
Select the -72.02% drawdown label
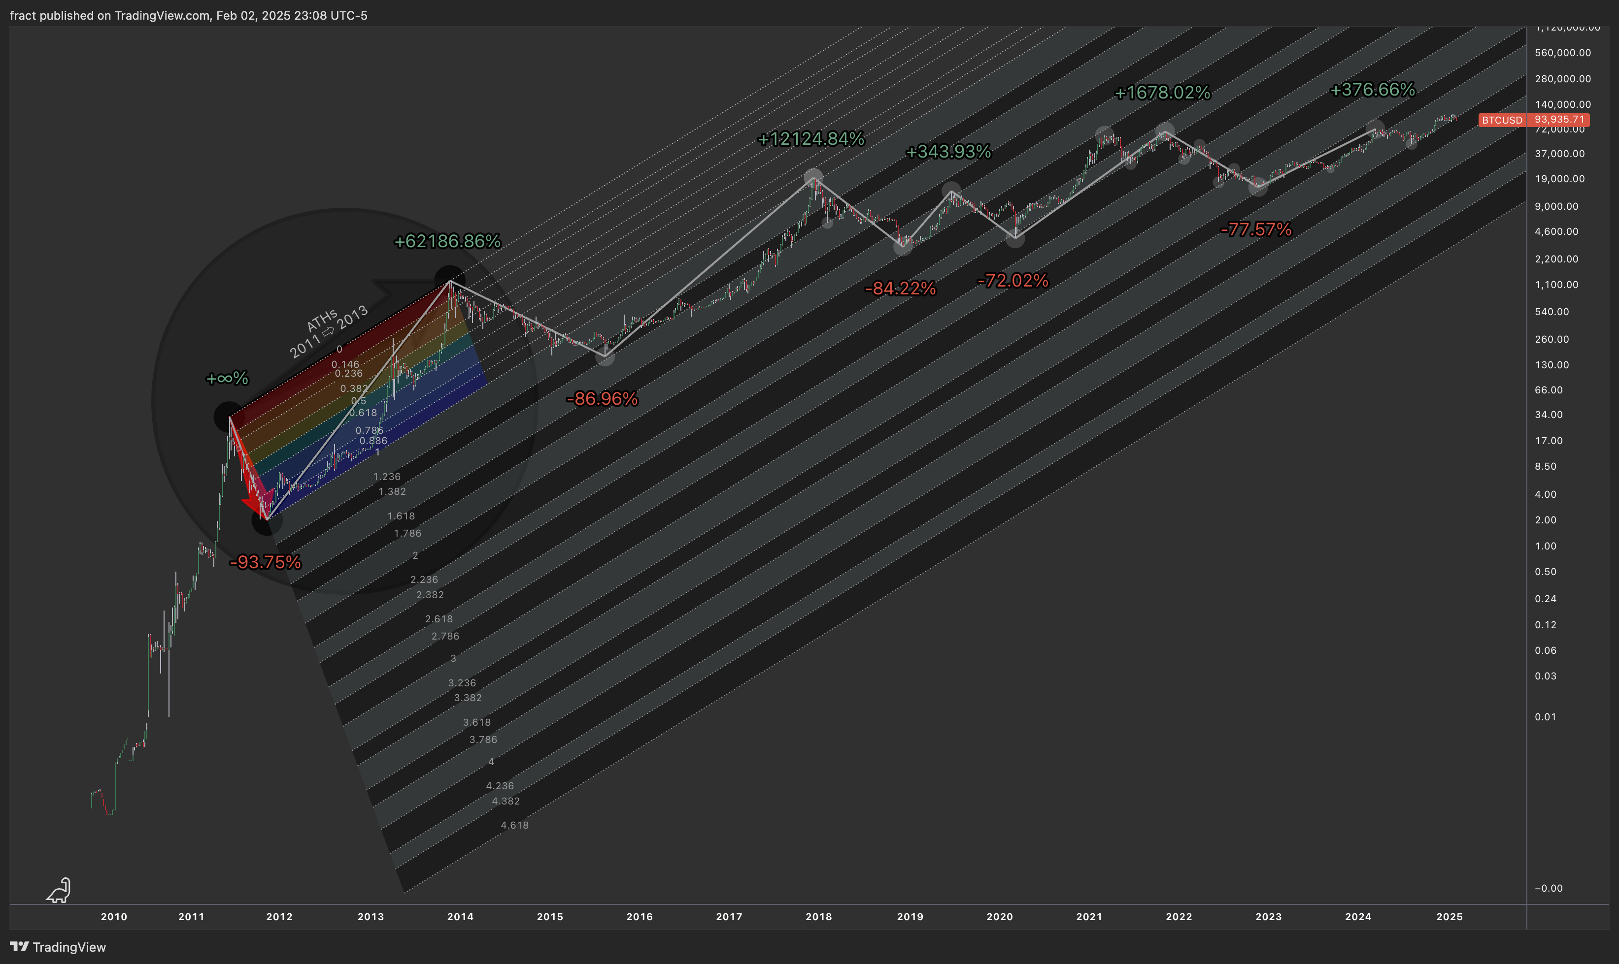pyautogui.click(x=1012, y=281)
